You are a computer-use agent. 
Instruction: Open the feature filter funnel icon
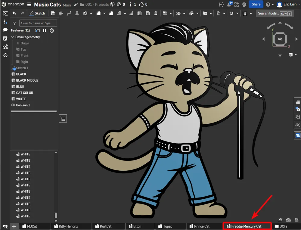coord(14,23)
